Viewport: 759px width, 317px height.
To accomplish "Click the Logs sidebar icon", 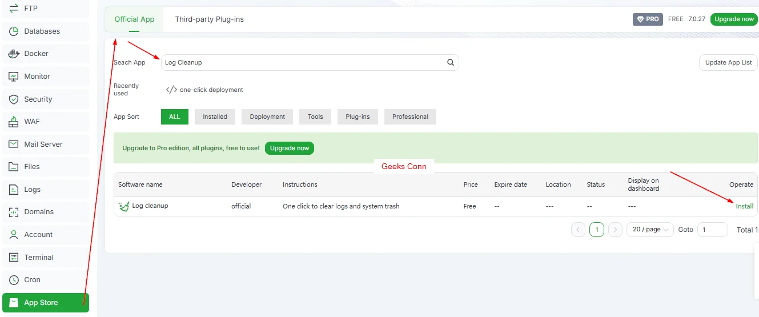I will click(14, 190).
